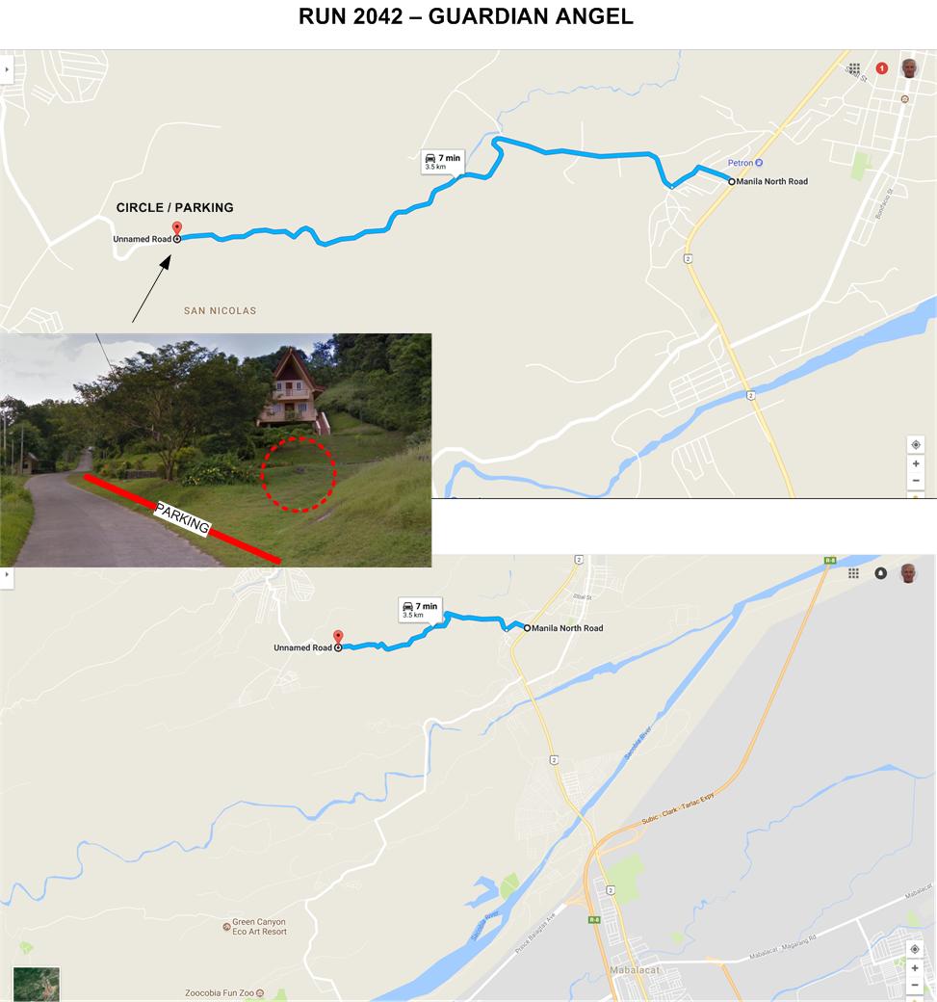Screen dimensions: 937x1002
Task: Expand the side panel arrow on the upper map
Action: click(x=7, y=69)
